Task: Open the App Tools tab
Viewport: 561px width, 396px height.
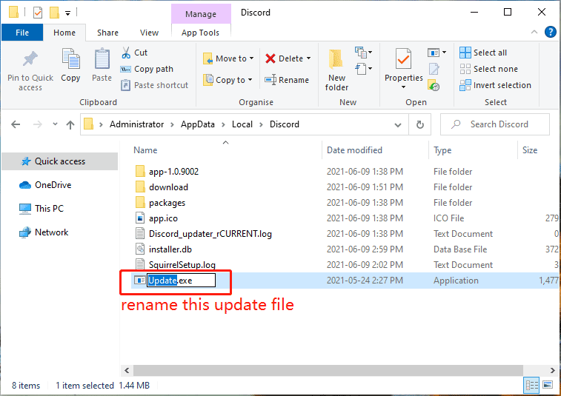Action: pos(200,33)
